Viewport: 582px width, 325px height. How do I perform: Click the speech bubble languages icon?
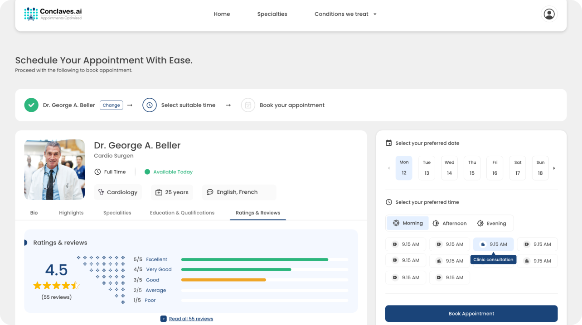(x=210, y=192)
